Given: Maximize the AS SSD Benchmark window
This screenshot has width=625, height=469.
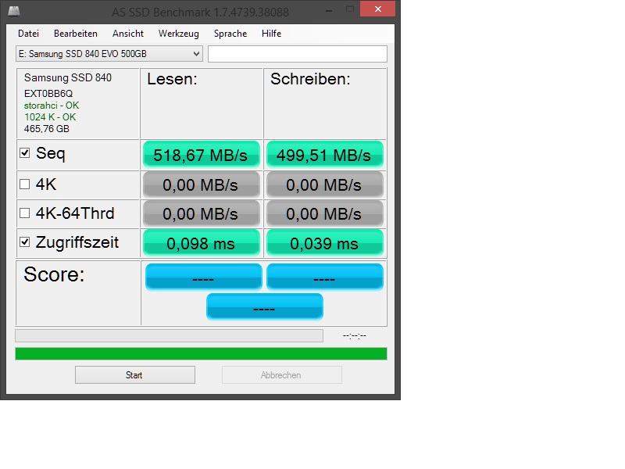Looking at the screenshot, I should pos(349,9).
